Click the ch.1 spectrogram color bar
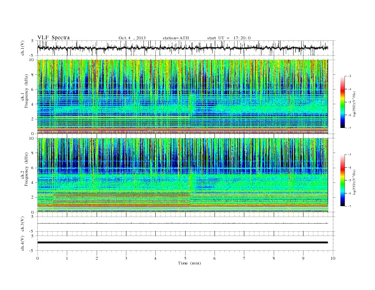This screenshot has width=375, height=290. pyautogui.click(x=343, y=102)
